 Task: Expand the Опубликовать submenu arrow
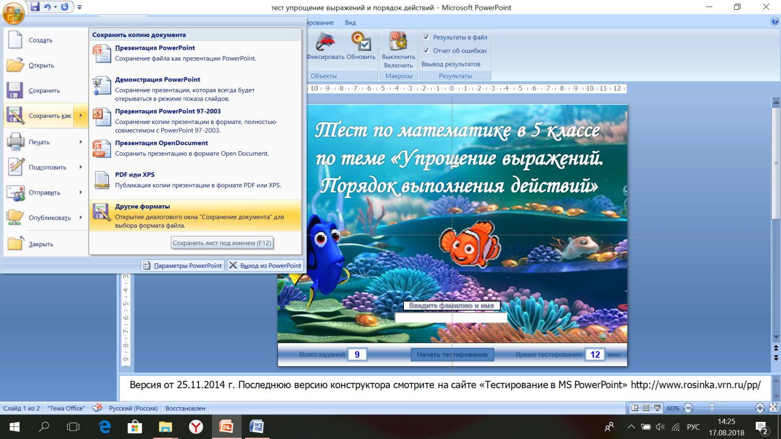point(81,217)
